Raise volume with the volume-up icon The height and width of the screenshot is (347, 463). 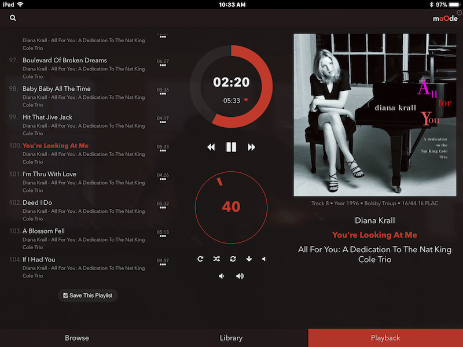[x=240, y=276]
